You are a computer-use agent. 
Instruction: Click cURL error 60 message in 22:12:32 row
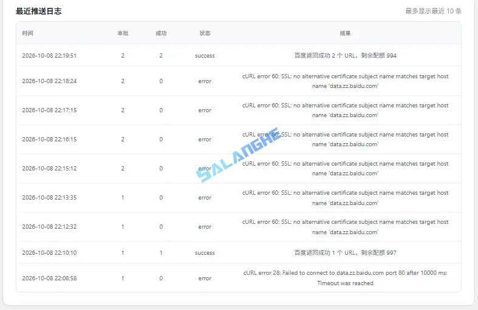coord(345,227)
